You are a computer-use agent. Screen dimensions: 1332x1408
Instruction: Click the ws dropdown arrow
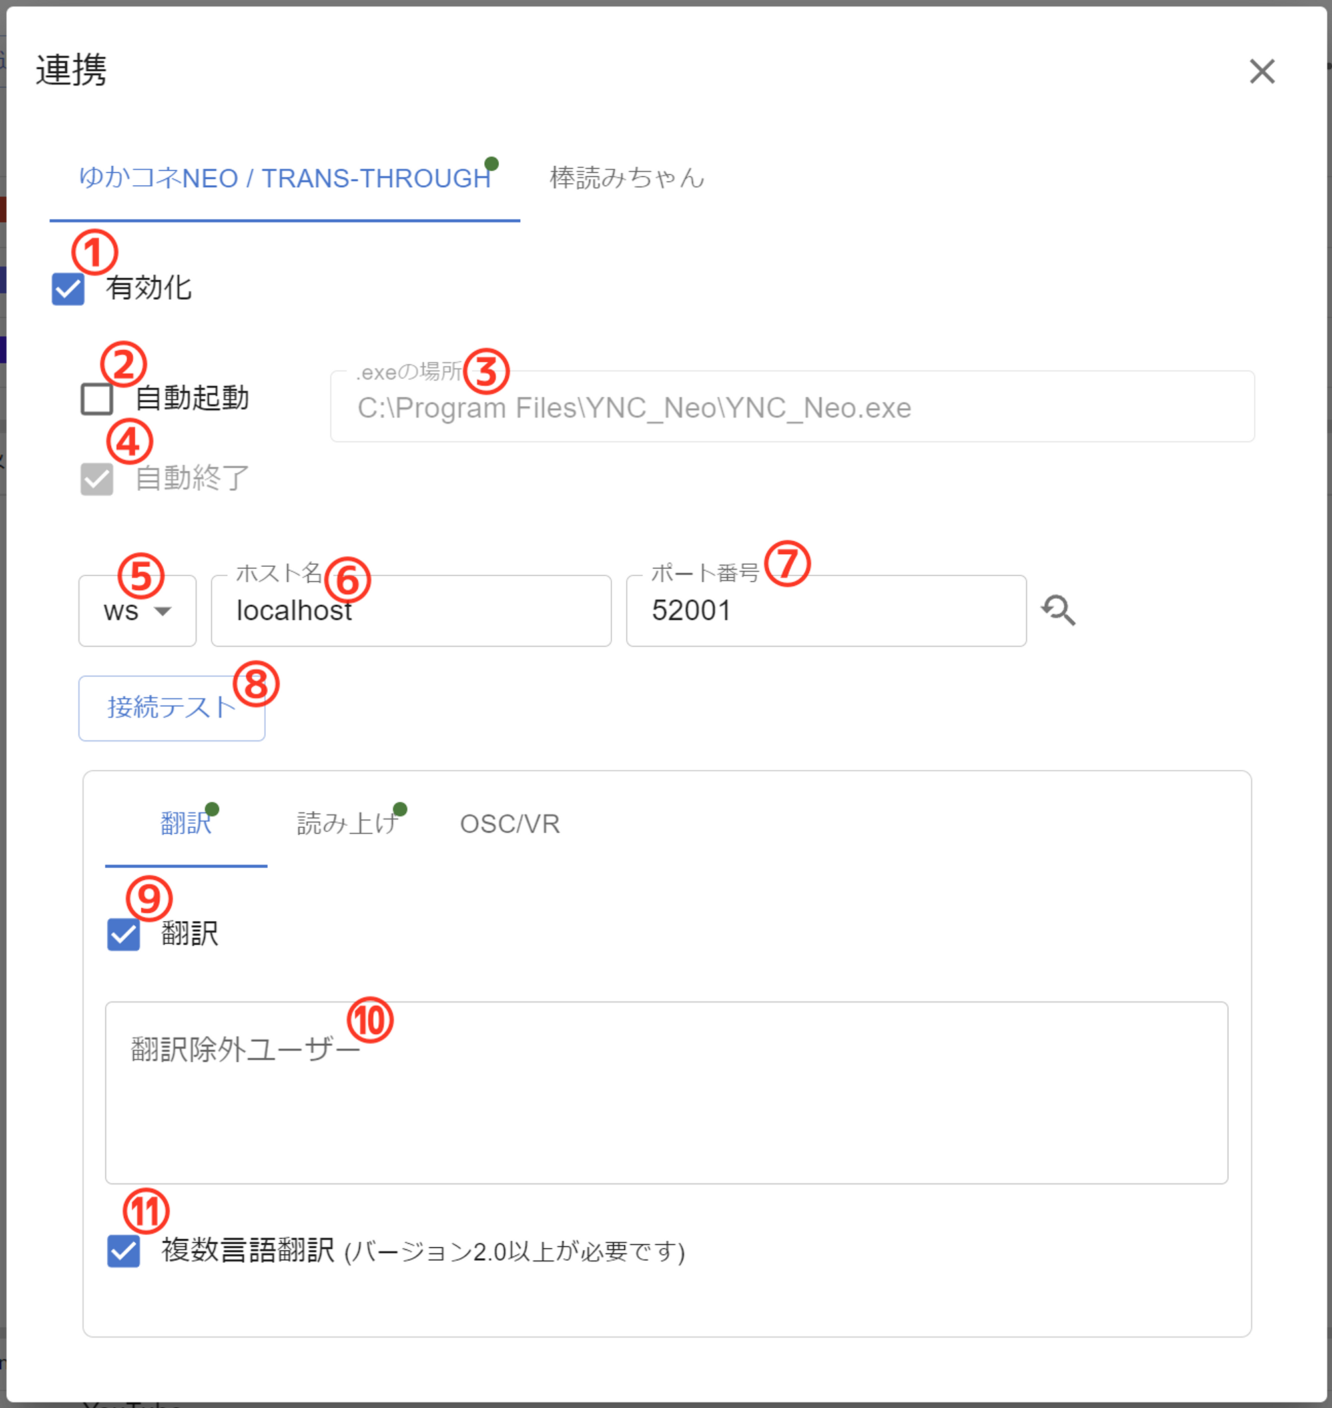coord(163,611)
